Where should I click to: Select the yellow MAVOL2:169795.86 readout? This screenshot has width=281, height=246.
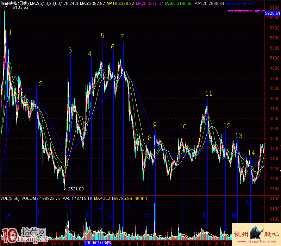tap(113, 198)
